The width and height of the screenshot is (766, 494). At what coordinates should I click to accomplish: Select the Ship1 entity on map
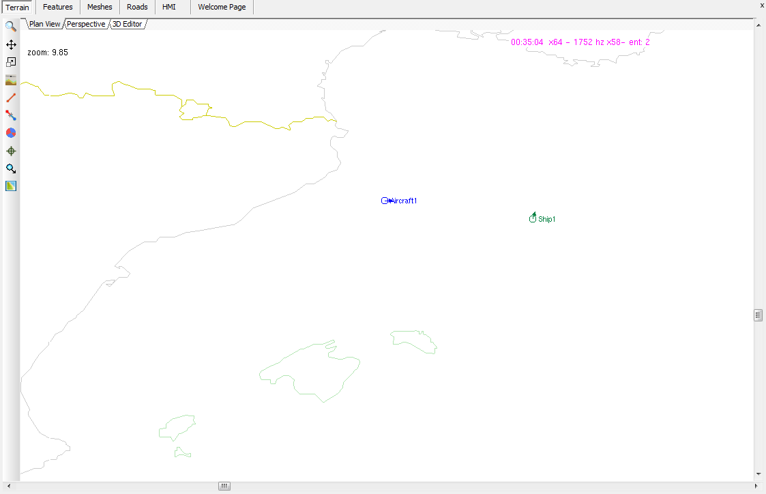click(x=533, y=218)
